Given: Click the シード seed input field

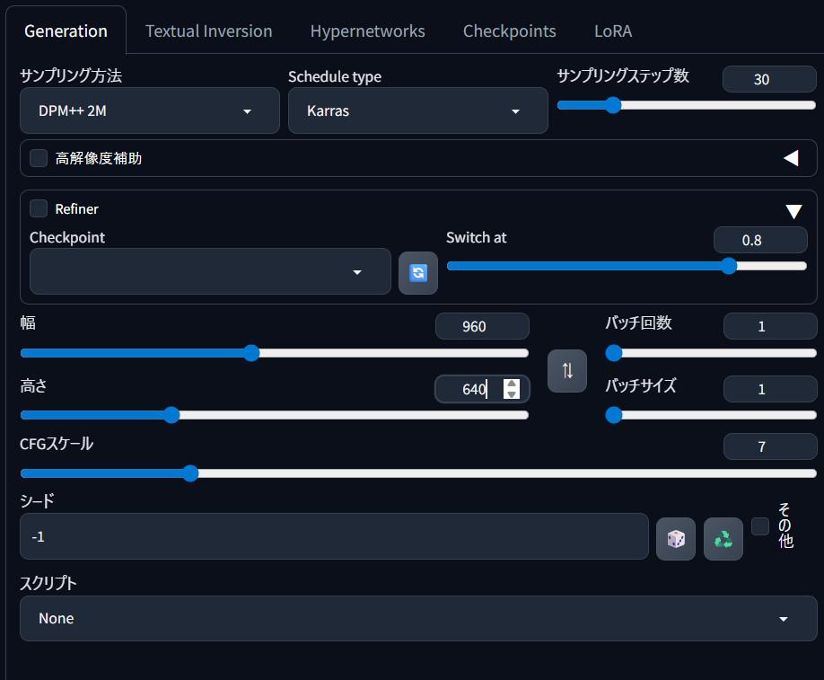Looking at the screenshot, I should tap(334, 536).
